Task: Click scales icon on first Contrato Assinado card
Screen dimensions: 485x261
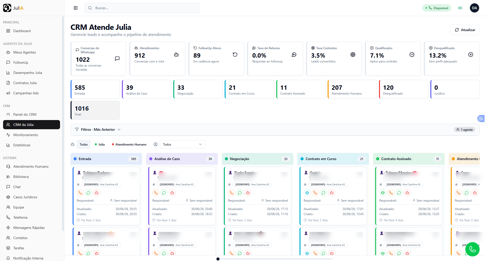Action: 383,193
